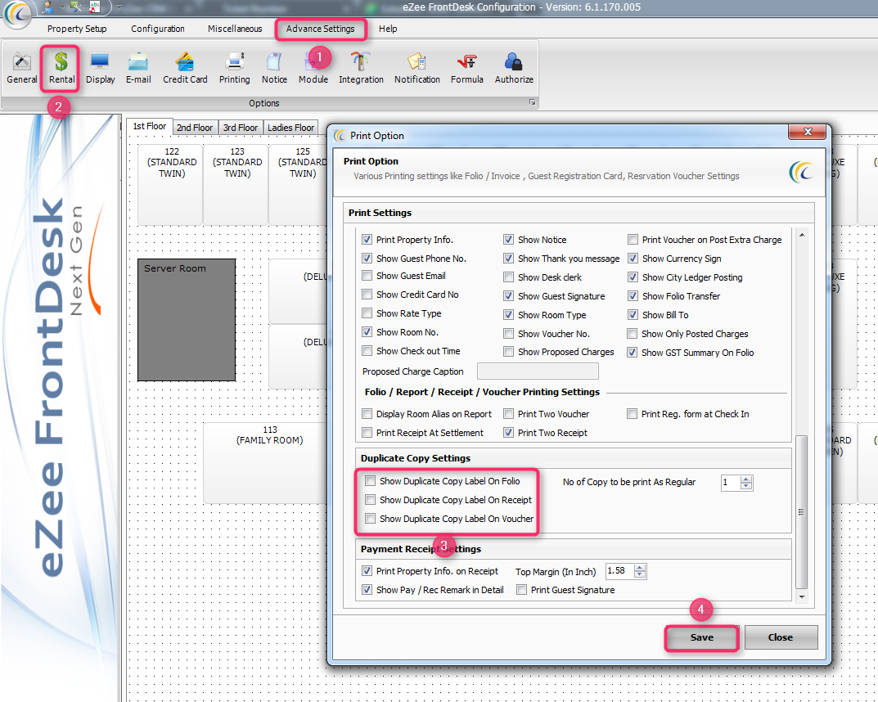
Task: Open E-mail settings icon
Action: 138,68
